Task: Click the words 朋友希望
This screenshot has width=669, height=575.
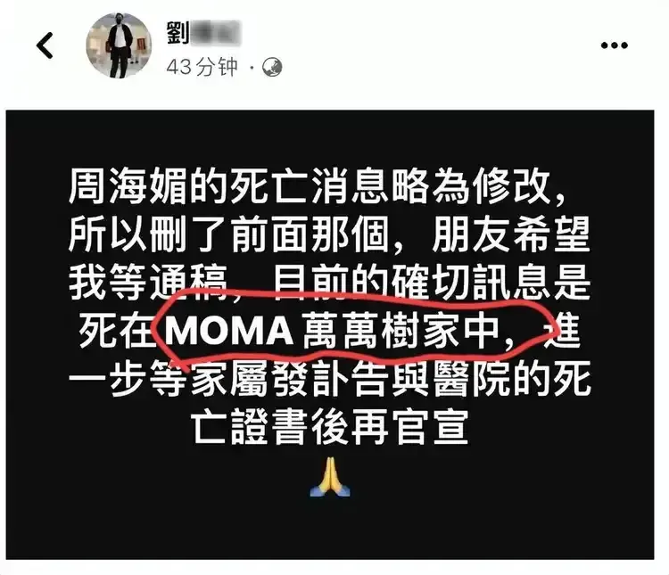Action: tap(511, 234)
